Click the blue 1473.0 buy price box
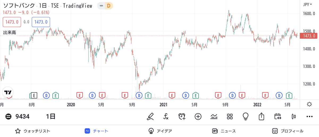The image size is (319, 137). (41, 22)
